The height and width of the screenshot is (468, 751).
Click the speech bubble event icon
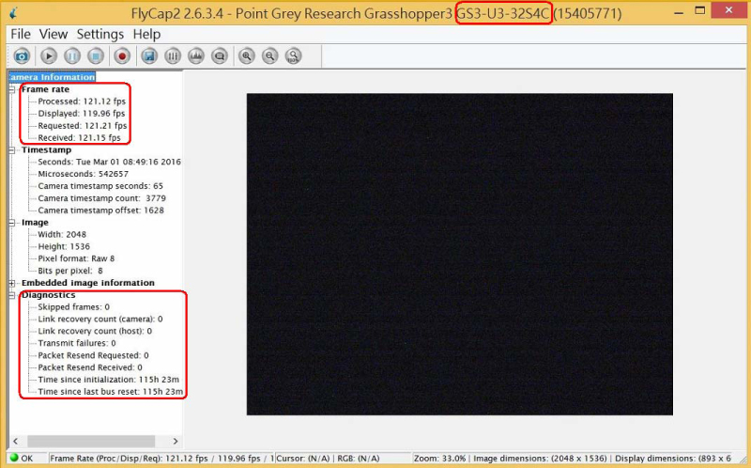220,56
